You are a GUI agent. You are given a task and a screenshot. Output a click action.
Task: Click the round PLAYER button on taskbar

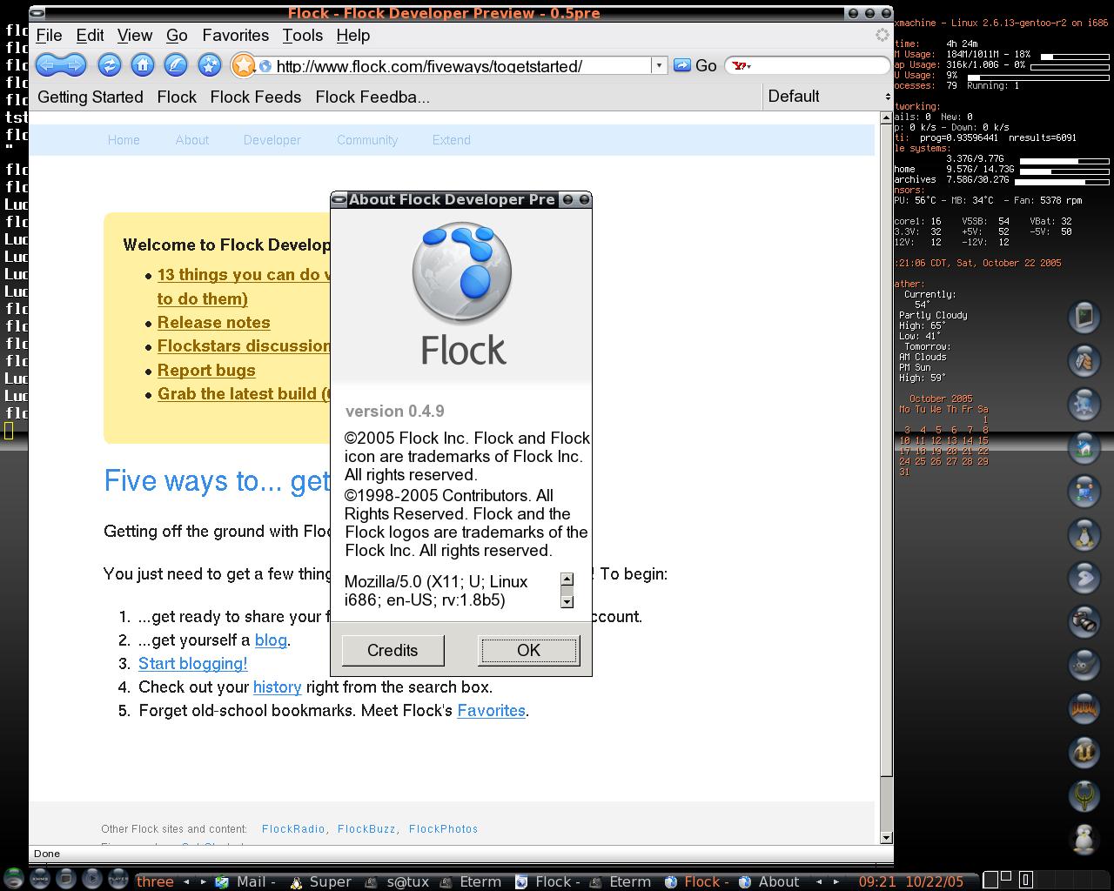[x=117, y=879]
